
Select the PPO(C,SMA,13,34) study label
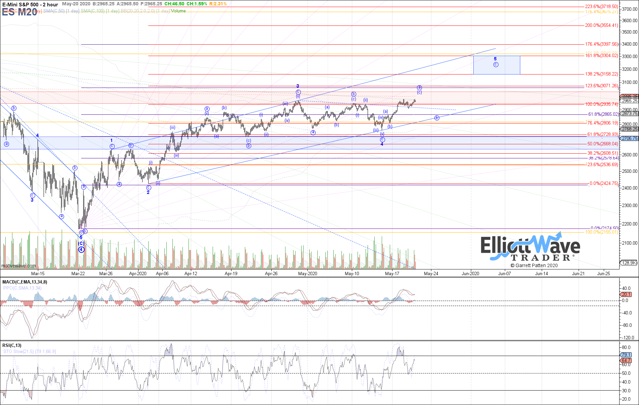(22, 288)
